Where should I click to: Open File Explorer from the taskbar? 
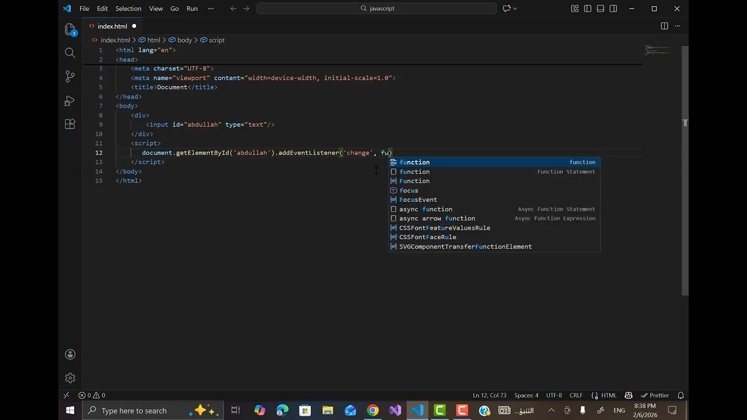coord(327,411)
